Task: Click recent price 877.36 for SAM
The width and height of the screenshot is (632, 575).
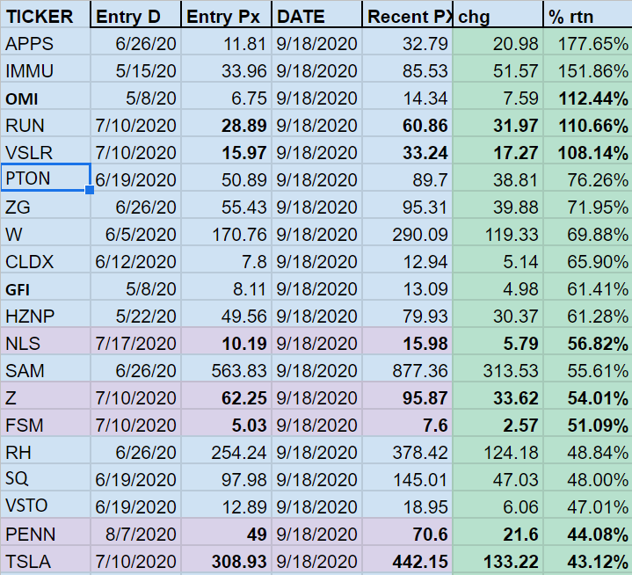Action: pos(408,368)
